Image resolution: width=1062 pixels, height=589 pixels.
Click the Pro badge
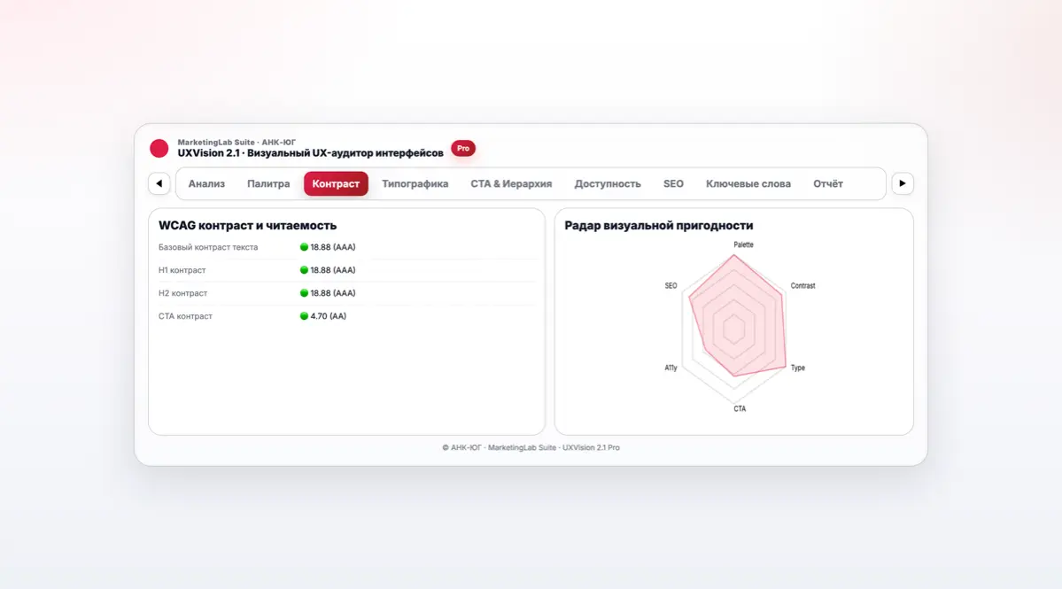(463, 148)
